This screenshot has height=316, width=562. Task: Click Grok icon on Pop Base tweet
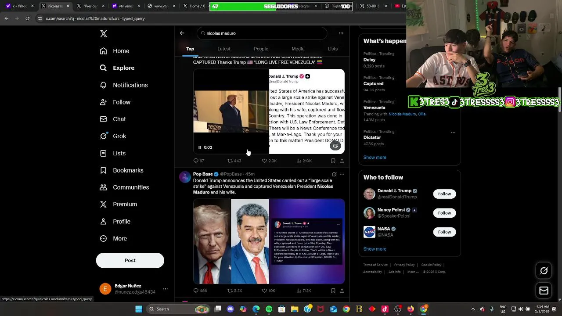click(334, 174)
